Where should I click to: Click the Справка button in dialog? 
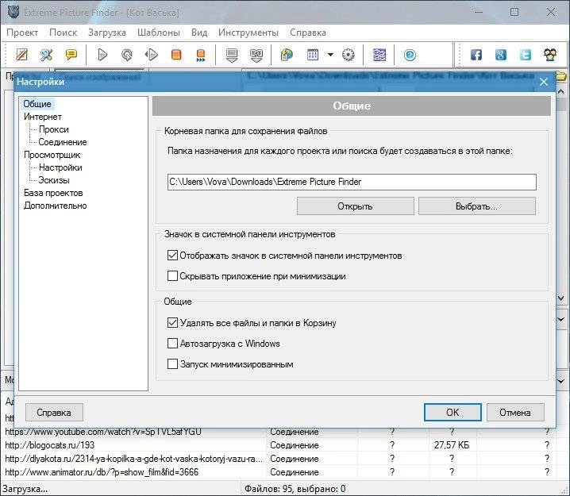click(x=54, y=413)
